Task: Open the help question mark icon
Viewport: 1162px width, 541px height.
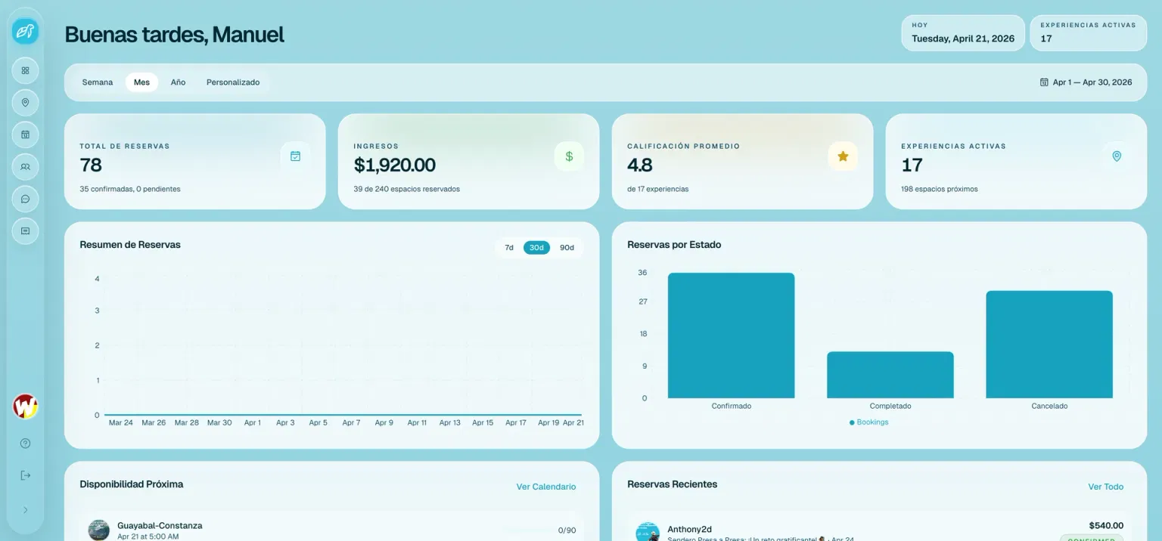Action: (x=25, y=444)
